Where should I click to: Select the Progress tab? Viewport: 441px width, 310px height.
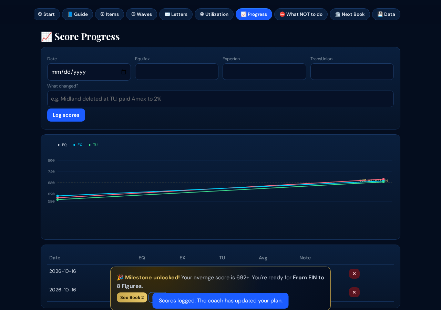tap(254, 14)
